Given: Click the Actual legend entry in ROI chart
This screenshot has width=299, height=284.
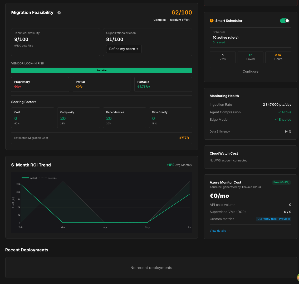Looking at the screenshot, I should pos(29,178).
